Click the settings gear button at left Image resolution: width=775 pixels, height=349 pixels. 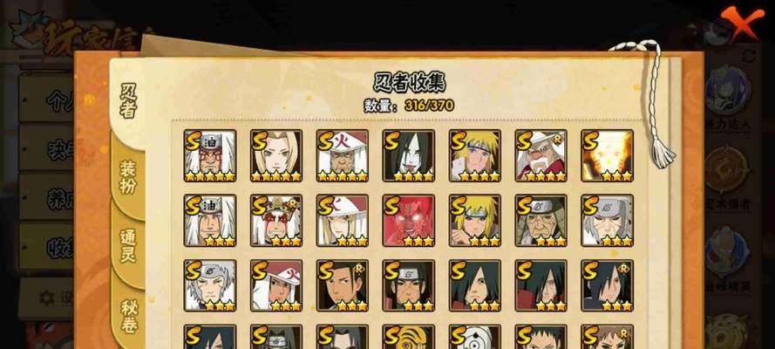tap(47, 298)
